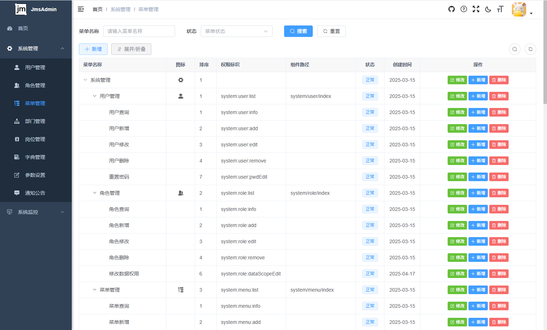The height and width of the screenshot is (330, 547).
Task: Click the user icon in the 用户管理 table row
Action: click(181, 96)
